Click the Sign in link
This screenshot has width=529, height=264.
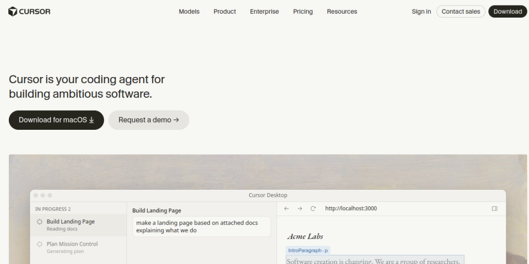tap(421, 12)
